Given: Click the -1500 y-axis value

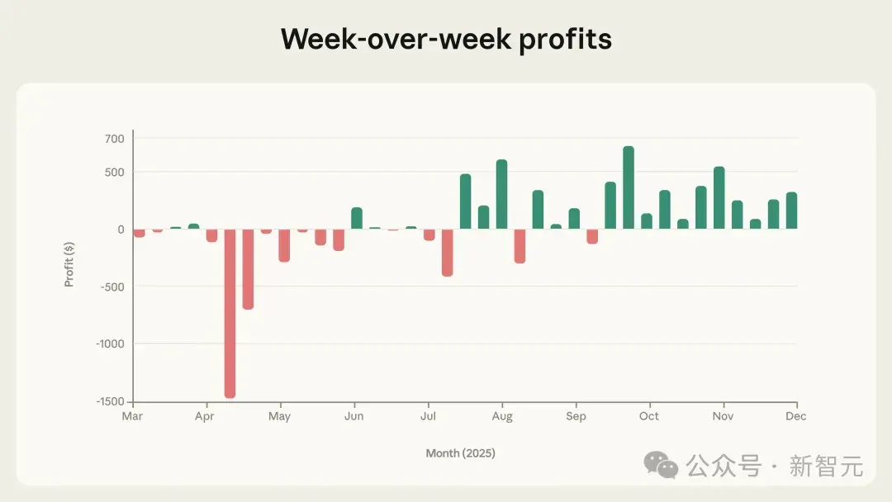Looking at the screenshot, I should coord(111,401).
